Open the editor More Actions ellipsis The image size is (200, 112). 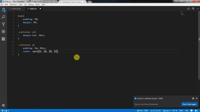point(197,9)
